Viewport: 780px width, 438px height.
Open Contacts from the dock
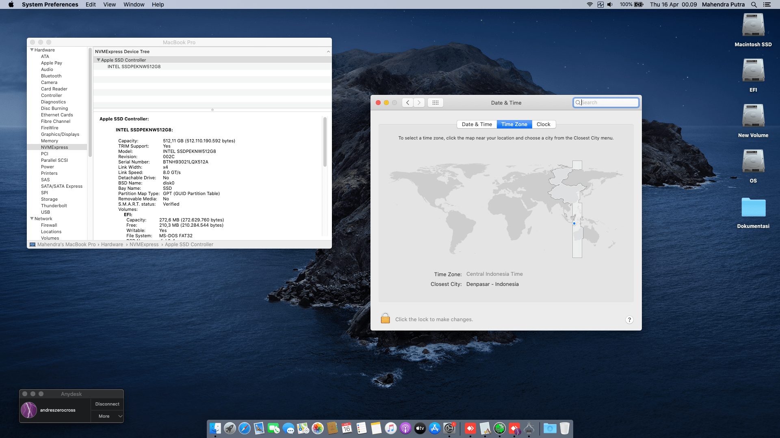pyautogui.click(x=332, y=428)
